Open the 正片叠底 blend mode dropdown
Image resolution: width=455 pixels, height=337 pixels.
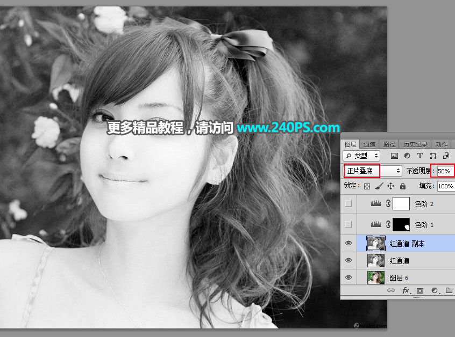[x=373, y=171]
